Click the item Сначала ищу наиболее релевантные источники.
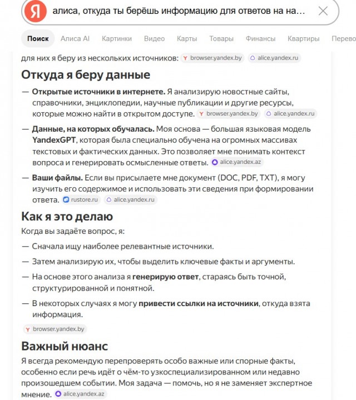 (x=123, y=246)
